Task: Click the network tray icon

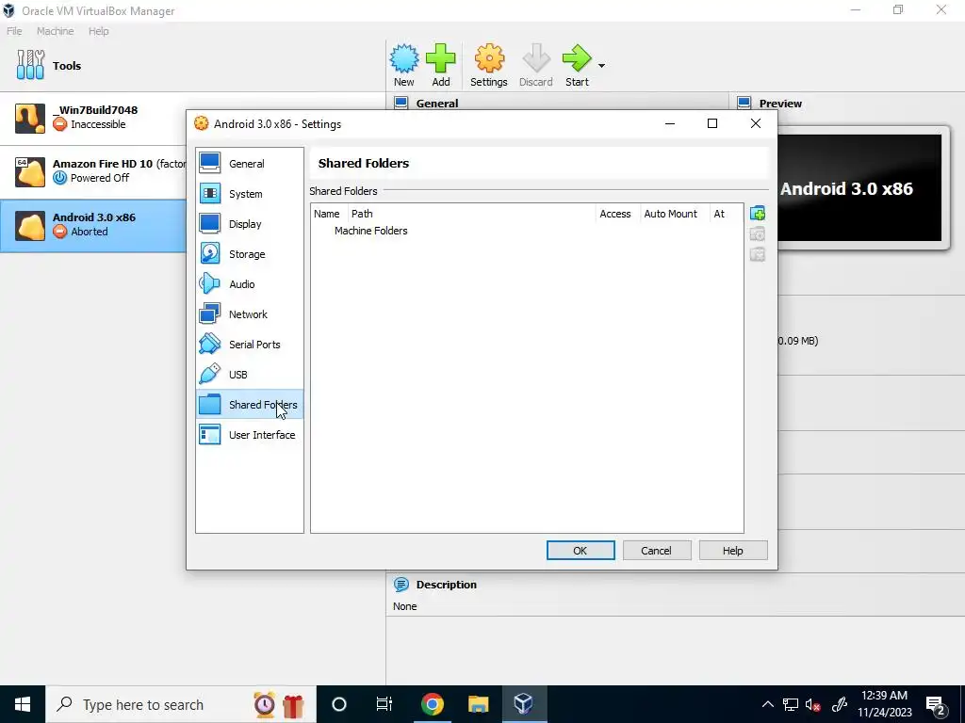Action: pyautogui.click(x=791, y=704)
